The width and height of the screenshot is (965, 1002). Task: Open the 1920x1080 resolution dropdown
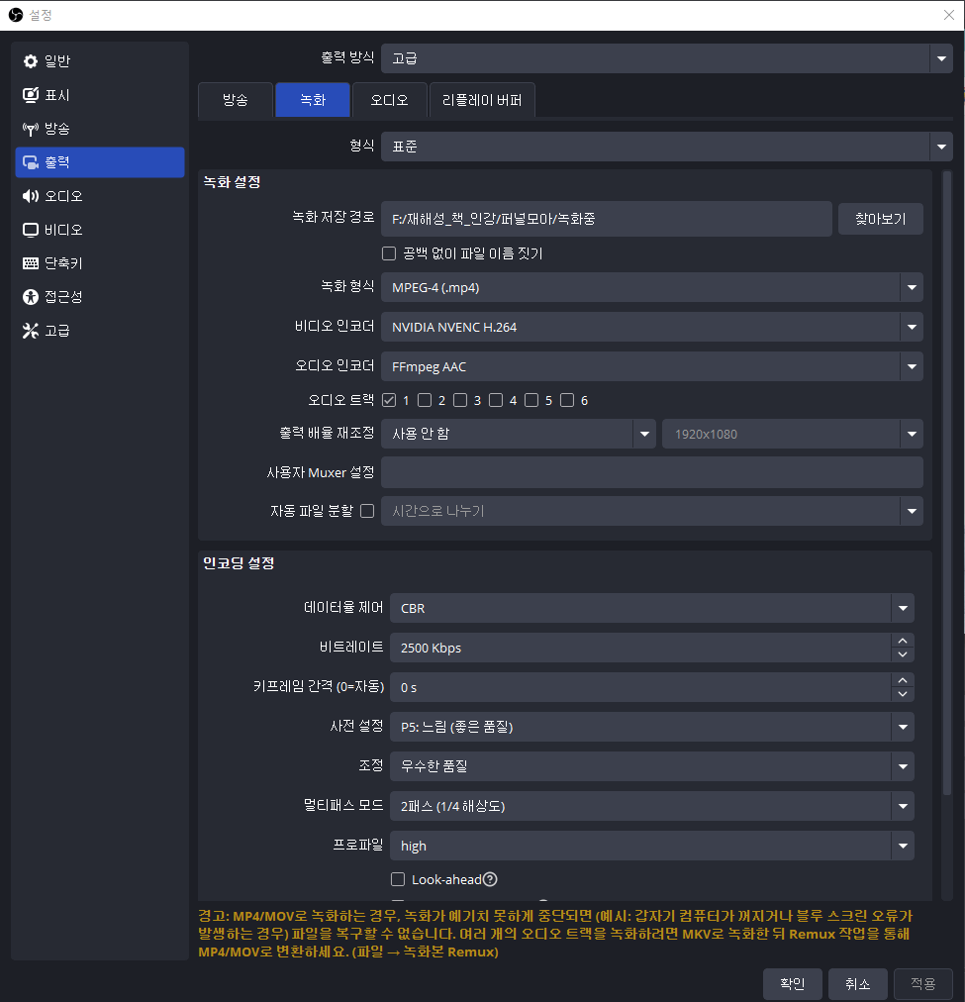click(793, 434)
